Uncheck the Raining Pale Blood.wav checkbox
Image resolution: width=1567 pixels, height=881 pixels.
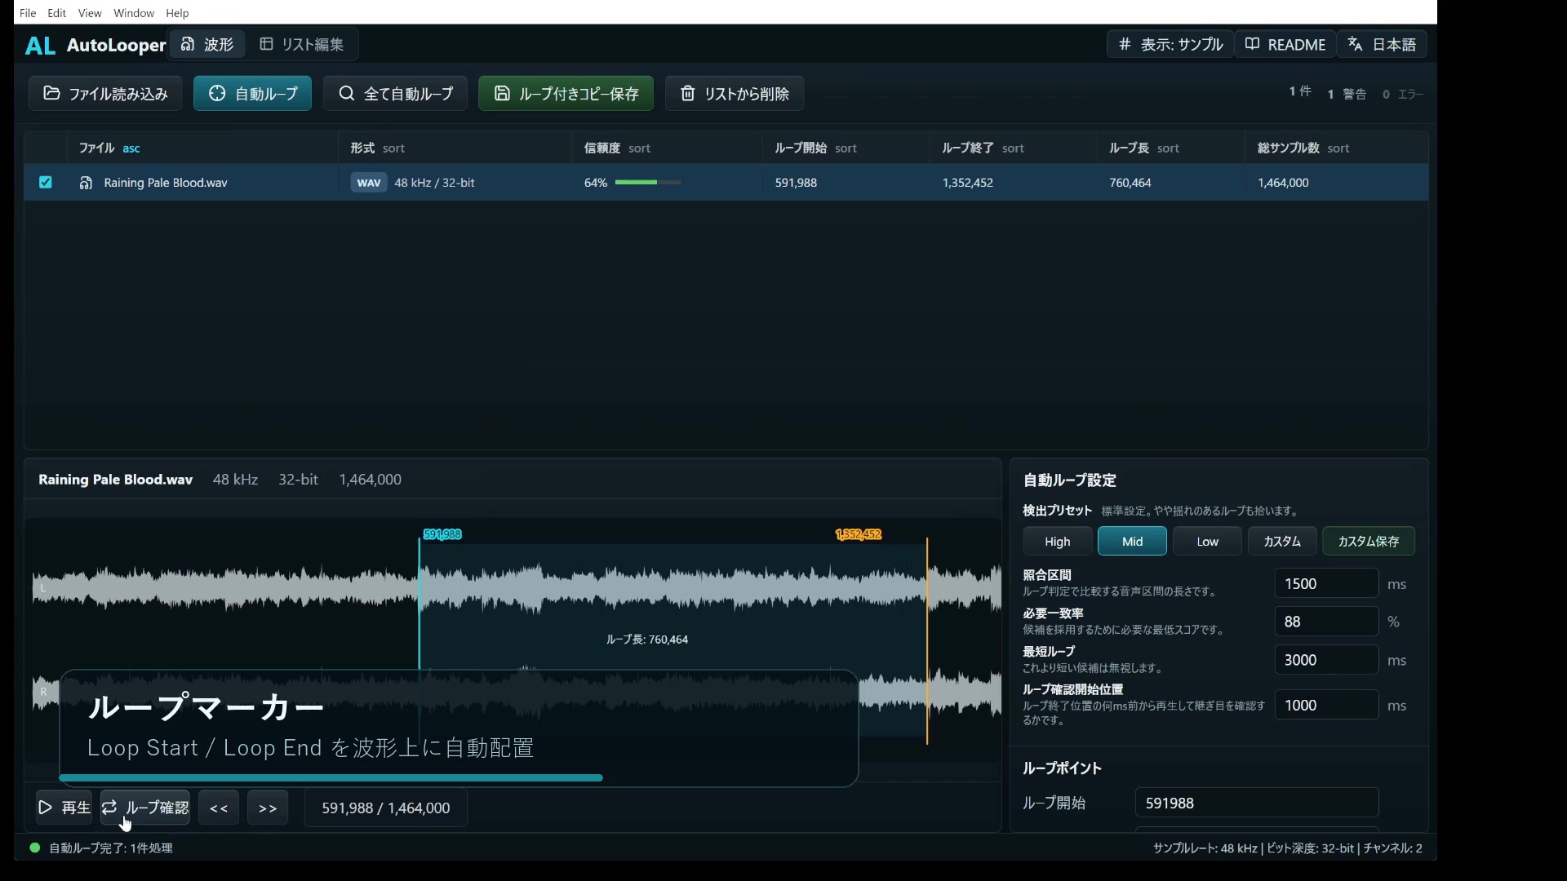46,183
